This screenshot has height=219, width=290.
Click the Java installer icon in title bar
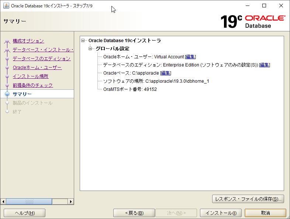[x=6, y=6]
